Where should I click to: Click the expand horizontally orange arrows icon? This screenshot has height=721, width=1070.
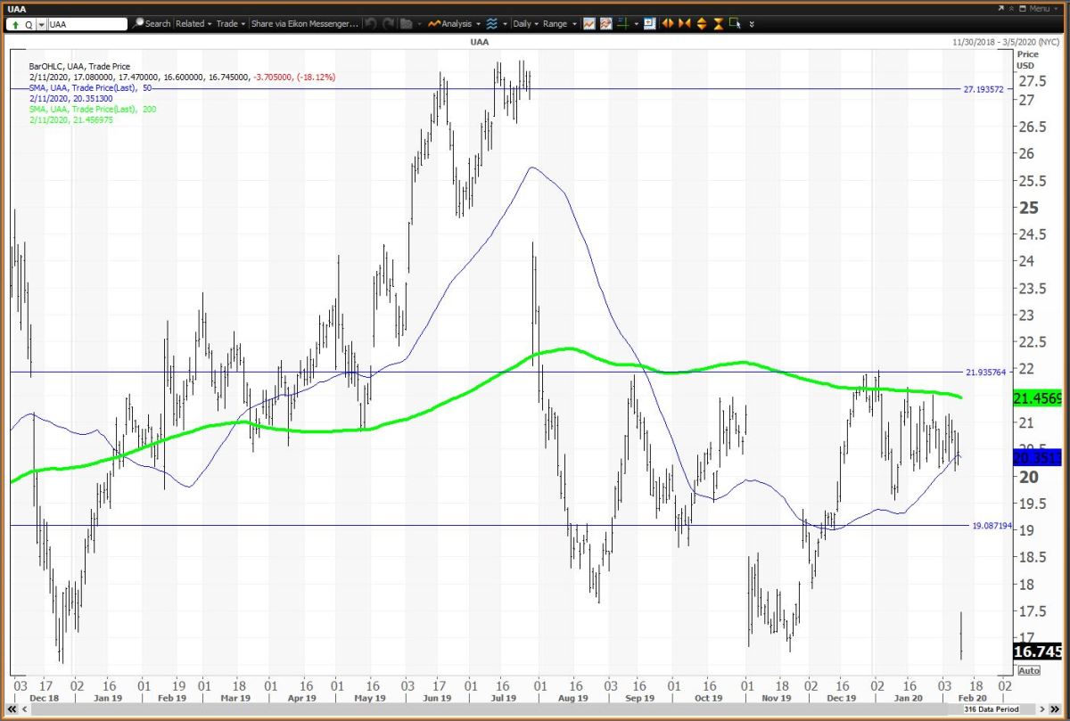[x=667, y=24]
